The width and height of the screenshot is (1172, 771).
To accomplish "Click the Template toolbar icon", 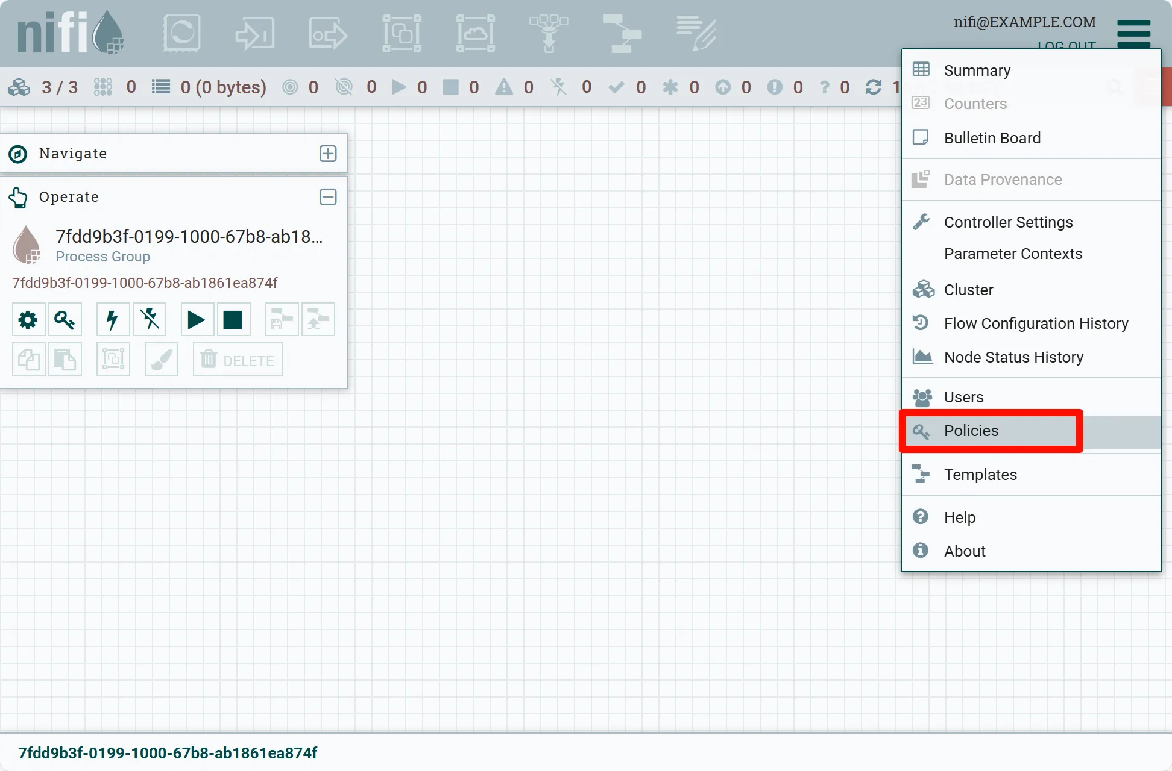I will click(622, 33).
